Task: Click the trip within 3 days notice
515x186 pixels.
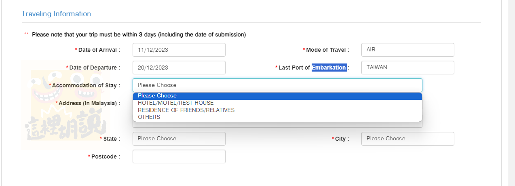Action: (139, 35)
